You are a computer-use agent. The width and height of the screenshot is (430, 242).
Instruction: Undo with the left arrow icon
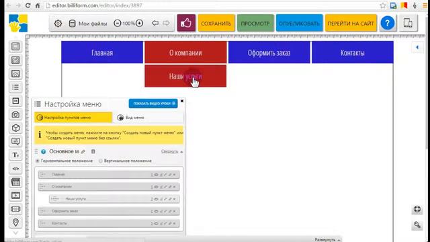(x=155, y=23)
